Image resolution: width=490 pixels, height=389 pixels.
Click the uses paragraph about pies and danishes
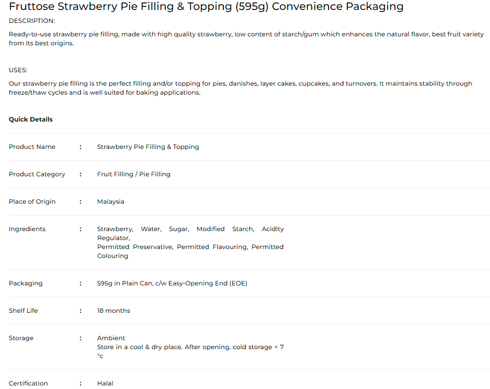coord(240,88)
